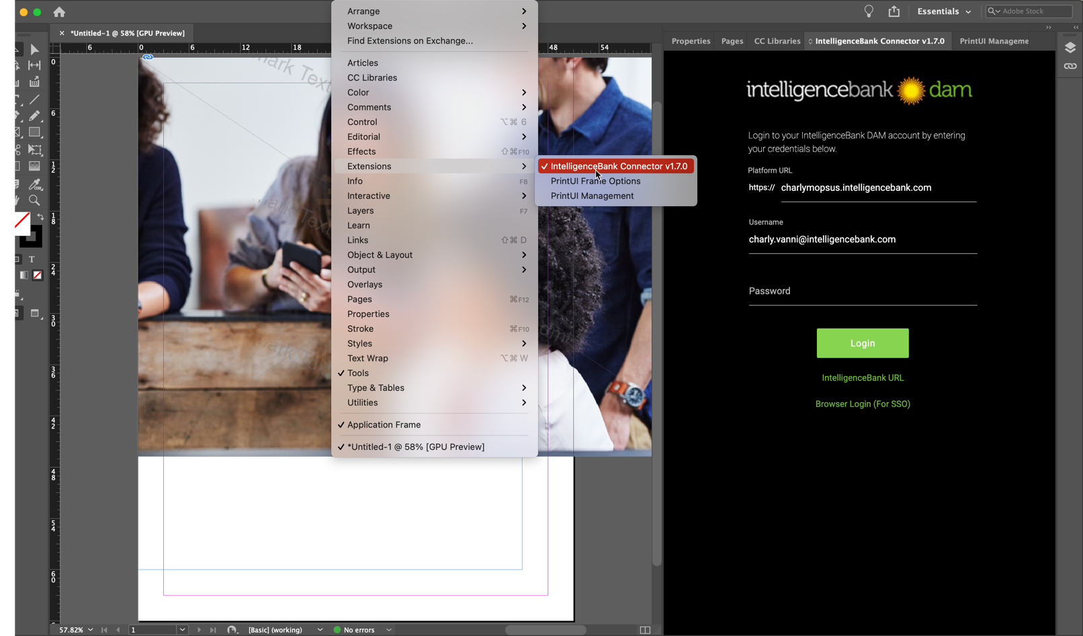1083x636 pixels.
Task: Switch to the PrintUI Management tab
Action: tap(994, 41)
